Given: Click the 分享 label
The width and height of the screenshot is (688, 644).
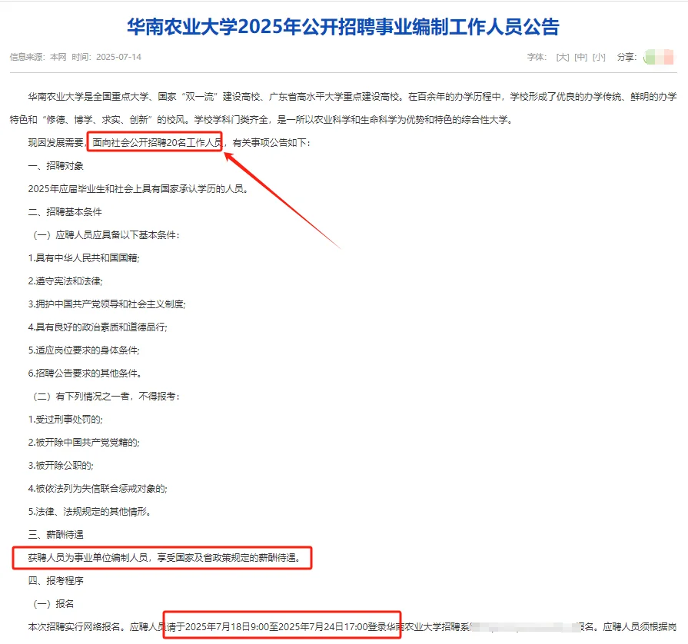Looking at the screenshot, I should tap(627, 57).
